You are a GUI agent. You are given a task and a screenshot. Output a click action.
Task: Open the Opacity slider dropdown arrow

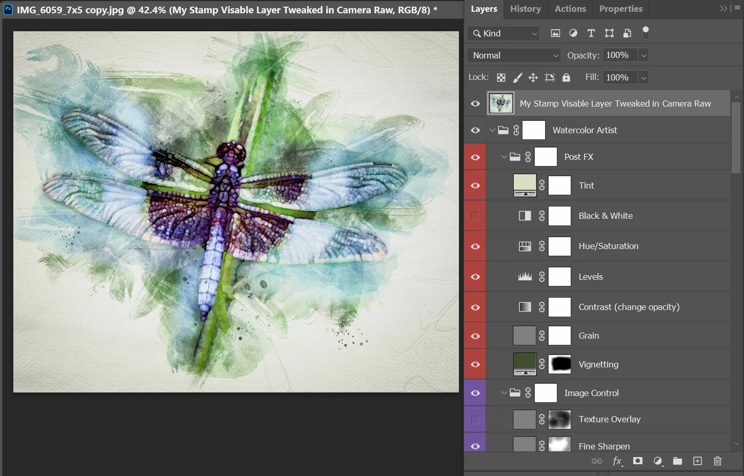pos(644,55)
